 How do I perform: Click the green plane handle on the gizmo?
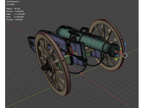click(x=121, y=49)
